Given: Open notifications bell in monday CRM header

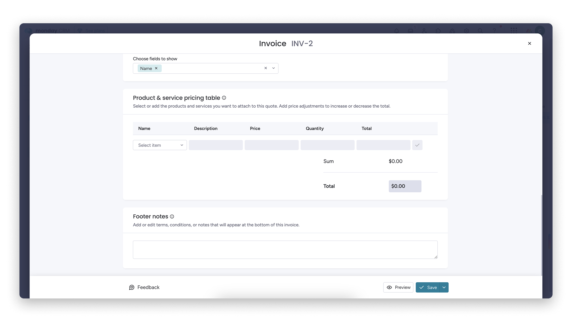Looking at the screenshot, I should 397,31.
